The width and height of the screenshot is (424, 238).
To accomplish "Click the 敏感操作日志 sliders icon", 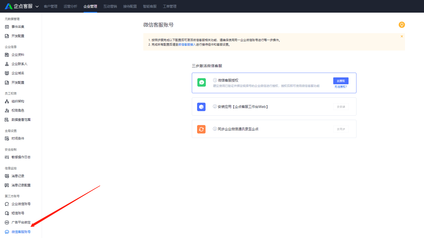I will click(7, 157).
